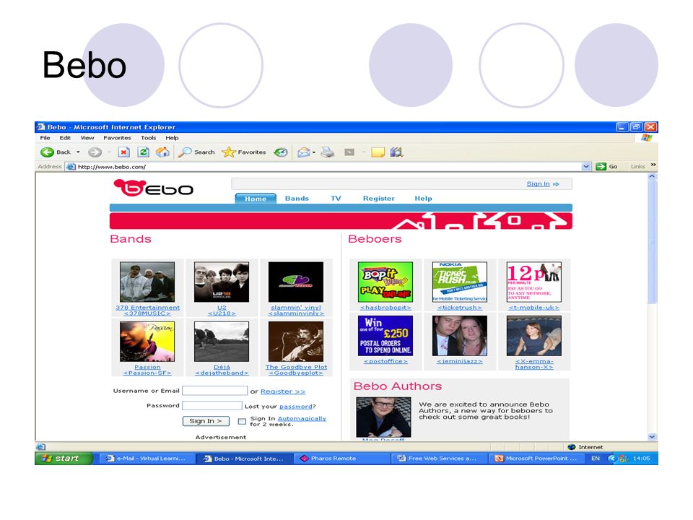Open the View menu
693x520 pixels.
[x=87, y=138]
